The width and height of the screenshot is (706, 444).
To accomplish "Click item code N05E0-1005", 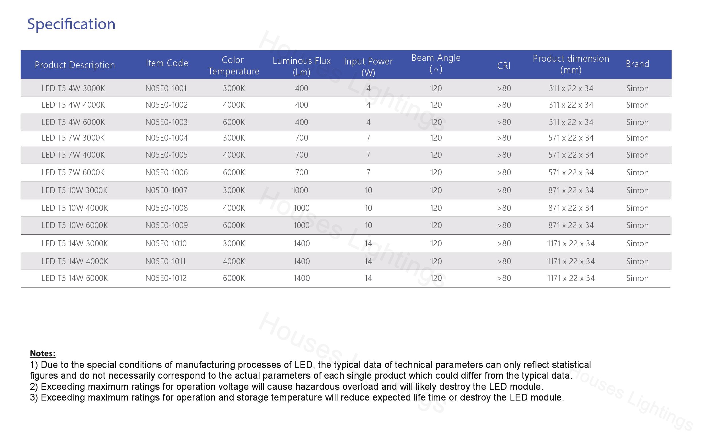I will (166, 155).
